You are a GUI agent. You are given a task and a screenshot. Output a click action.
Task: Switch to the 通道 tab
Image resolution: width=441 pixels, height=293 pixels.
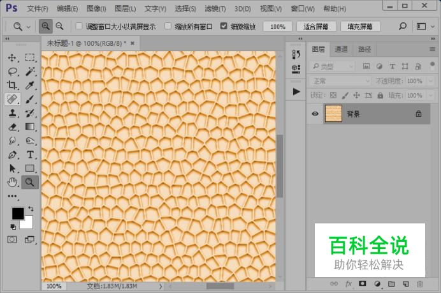coord(341,49)
